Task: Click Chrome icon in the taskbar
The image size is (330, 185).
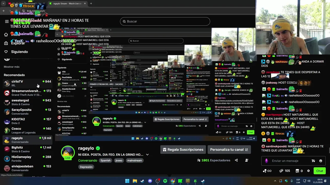Action: [173, 181]
